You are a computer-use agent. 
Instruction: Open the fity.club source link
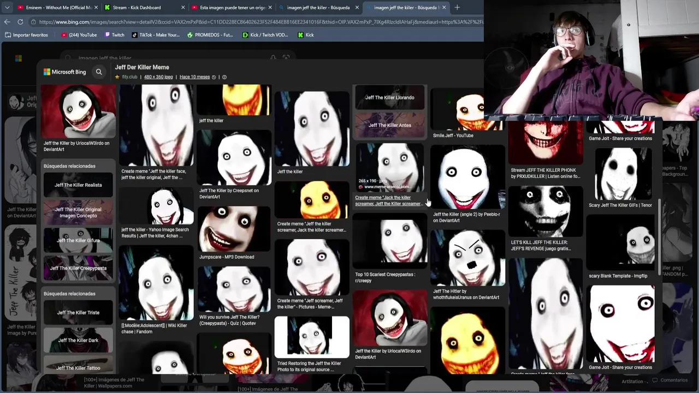point(129,77)
